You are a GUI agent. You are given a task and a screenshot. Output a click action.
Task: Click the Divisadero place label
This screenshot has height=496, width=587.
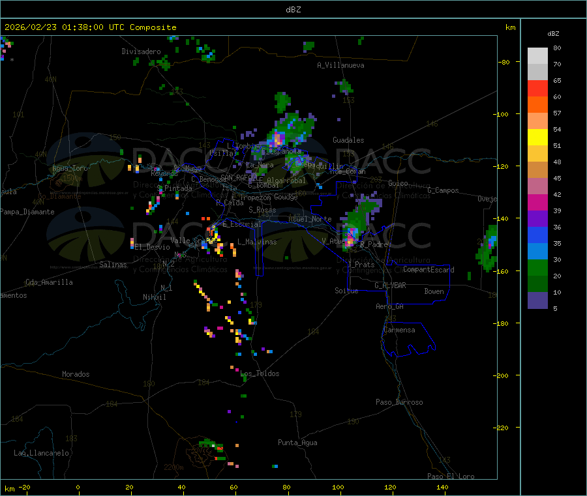[141, 51]
